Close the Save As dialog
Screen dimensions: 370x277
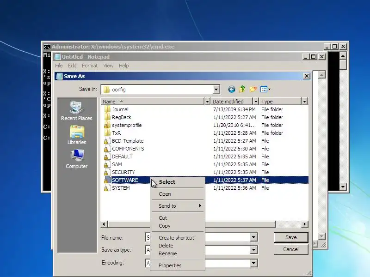[306, 76]
